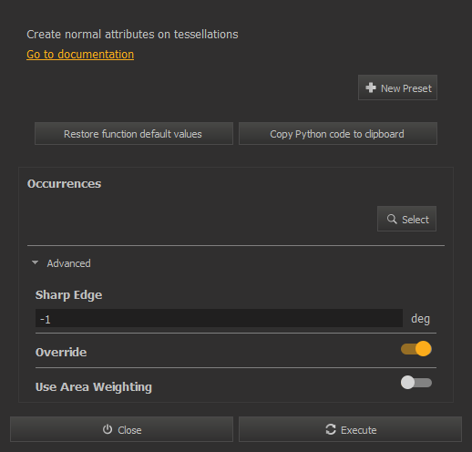The width and height of the screenshot is (472, 452).
Task: Open the Go to documentation link
Action: 80,55
